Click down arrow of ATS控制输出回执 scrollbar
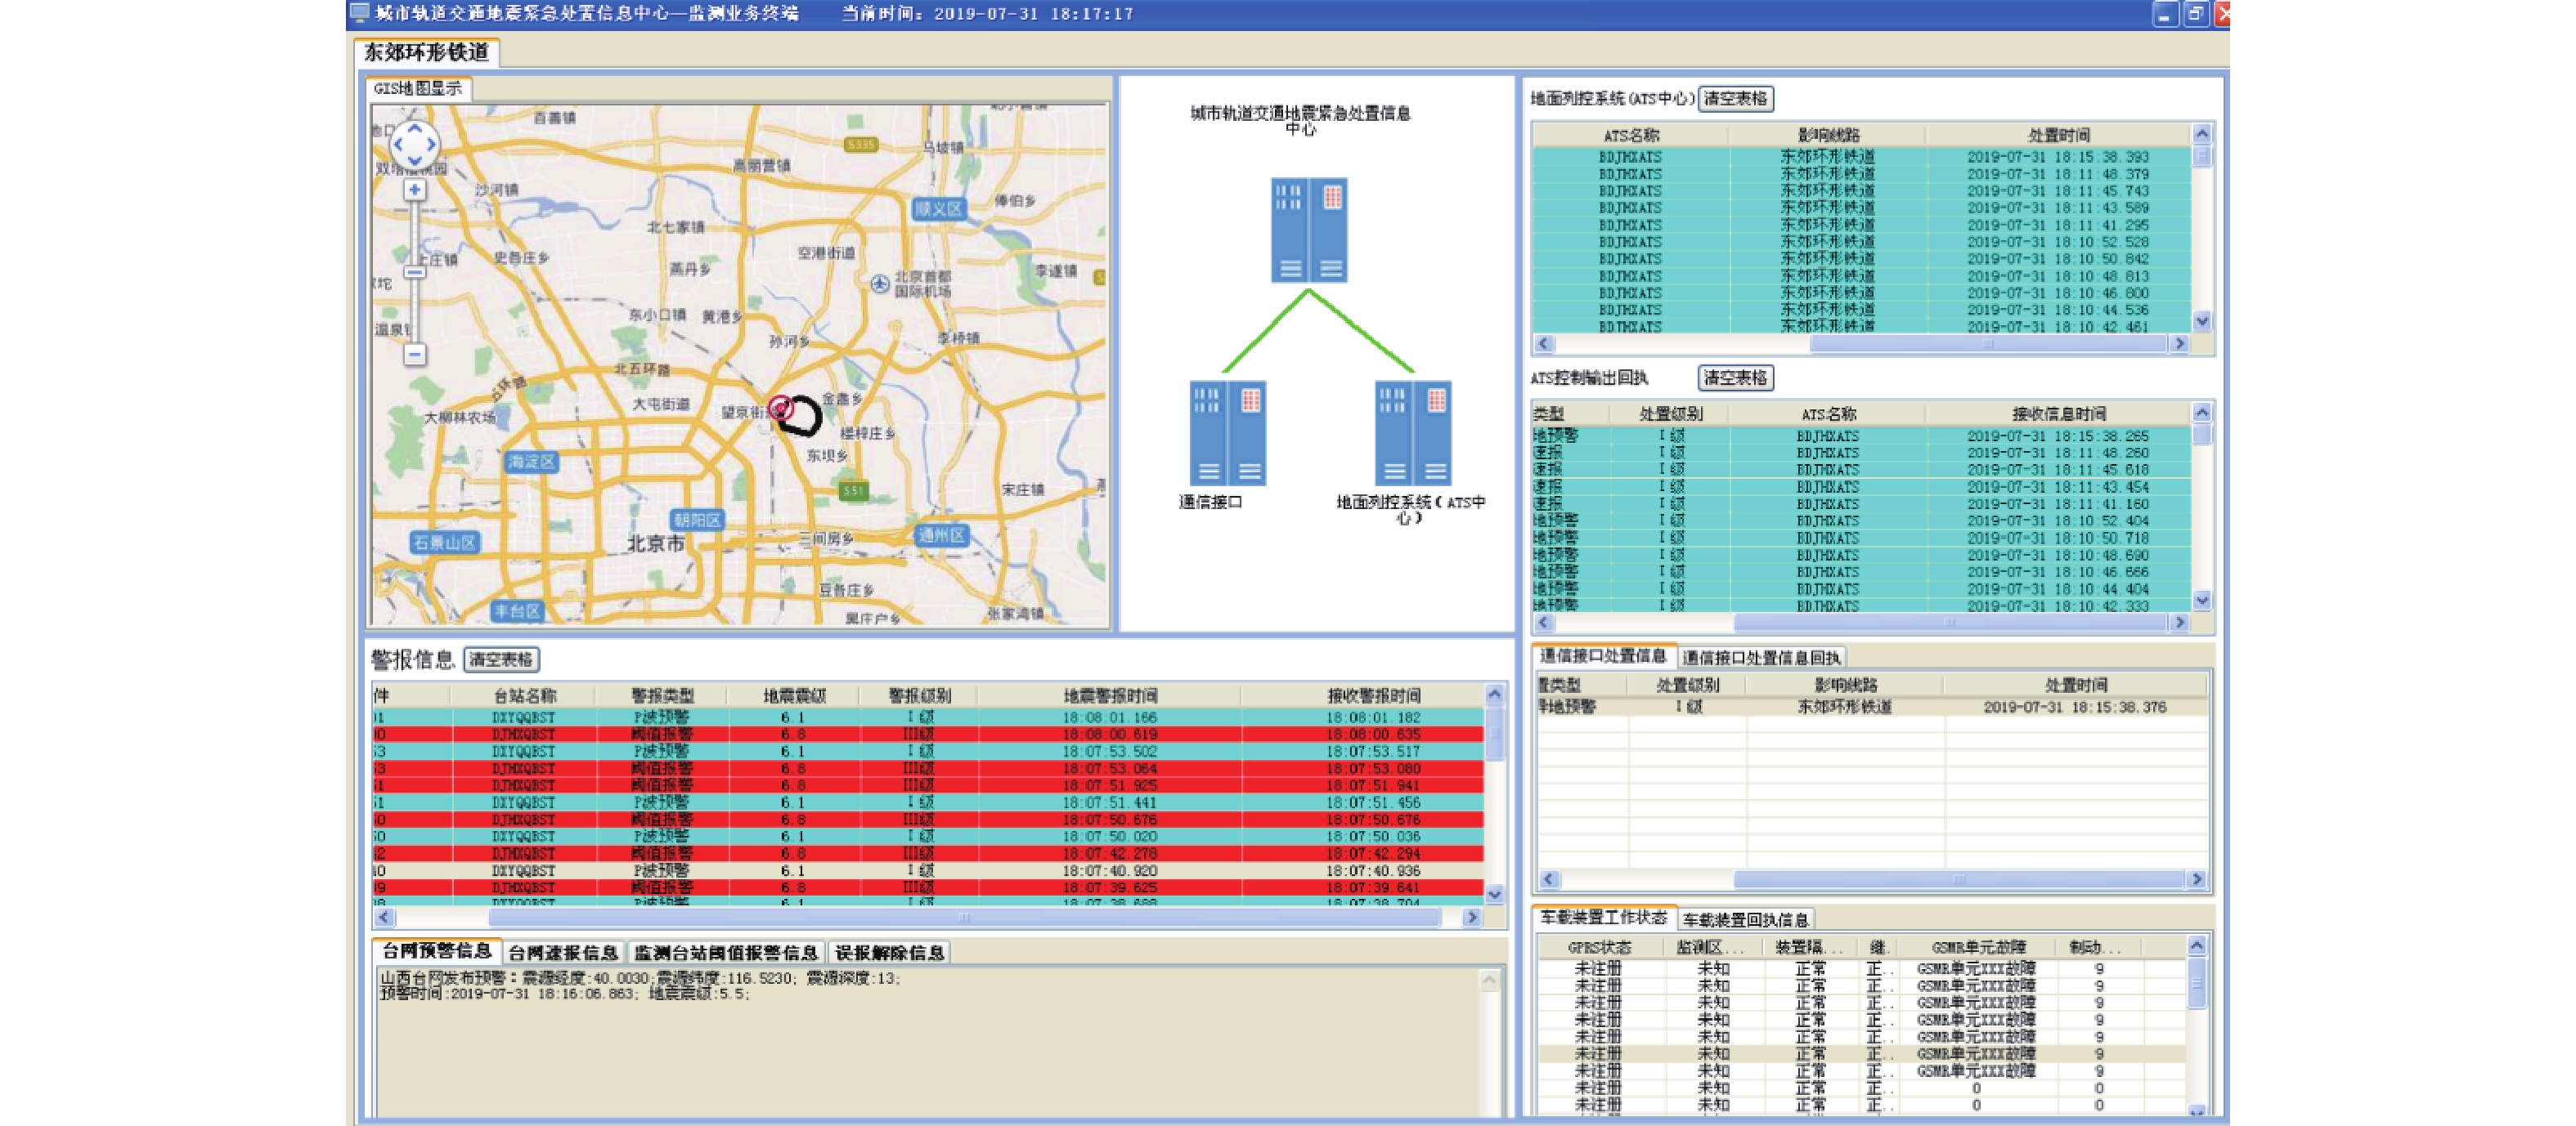Viewport: 2576px width, 1126px height. point(2201,601)
